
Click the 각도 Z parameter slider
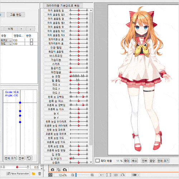(x=79, y=93)
